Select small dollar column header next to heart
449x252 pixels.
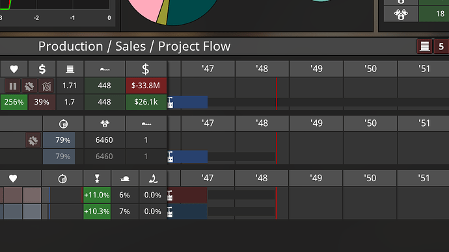42,69
